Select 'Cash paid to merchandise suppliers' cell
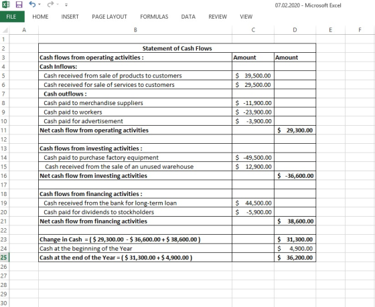The height and width of the screenshot is (307, 375). click(x=135, y=103)
